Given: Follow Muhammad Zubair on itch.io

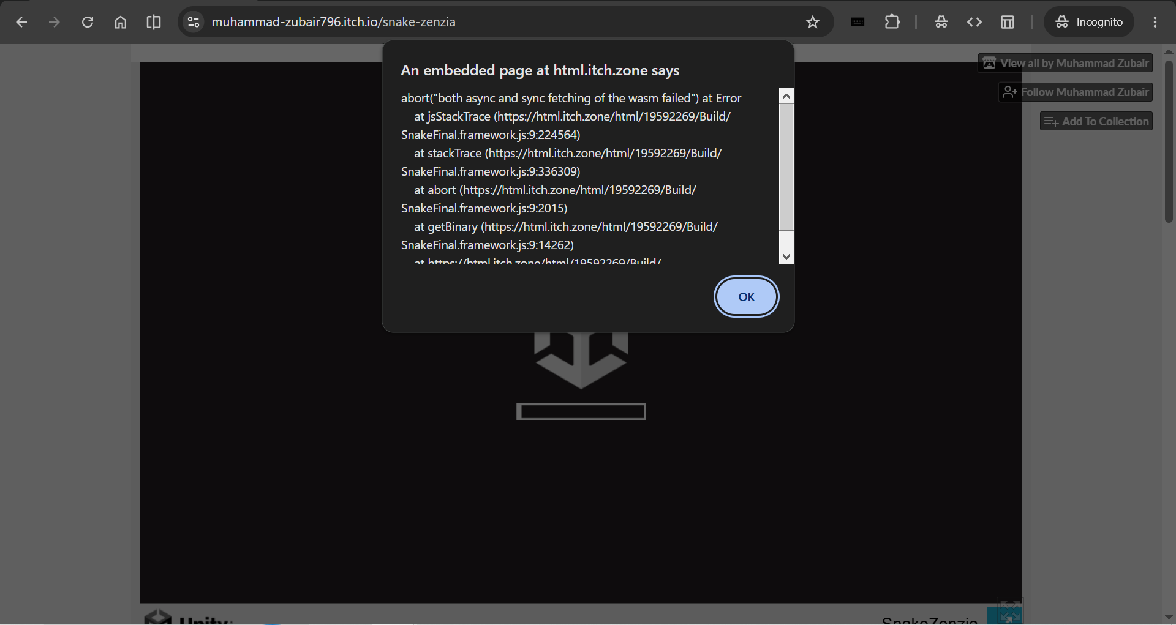Looking at the screenshot, I should pyautogui.click(x=1076, y=92).
